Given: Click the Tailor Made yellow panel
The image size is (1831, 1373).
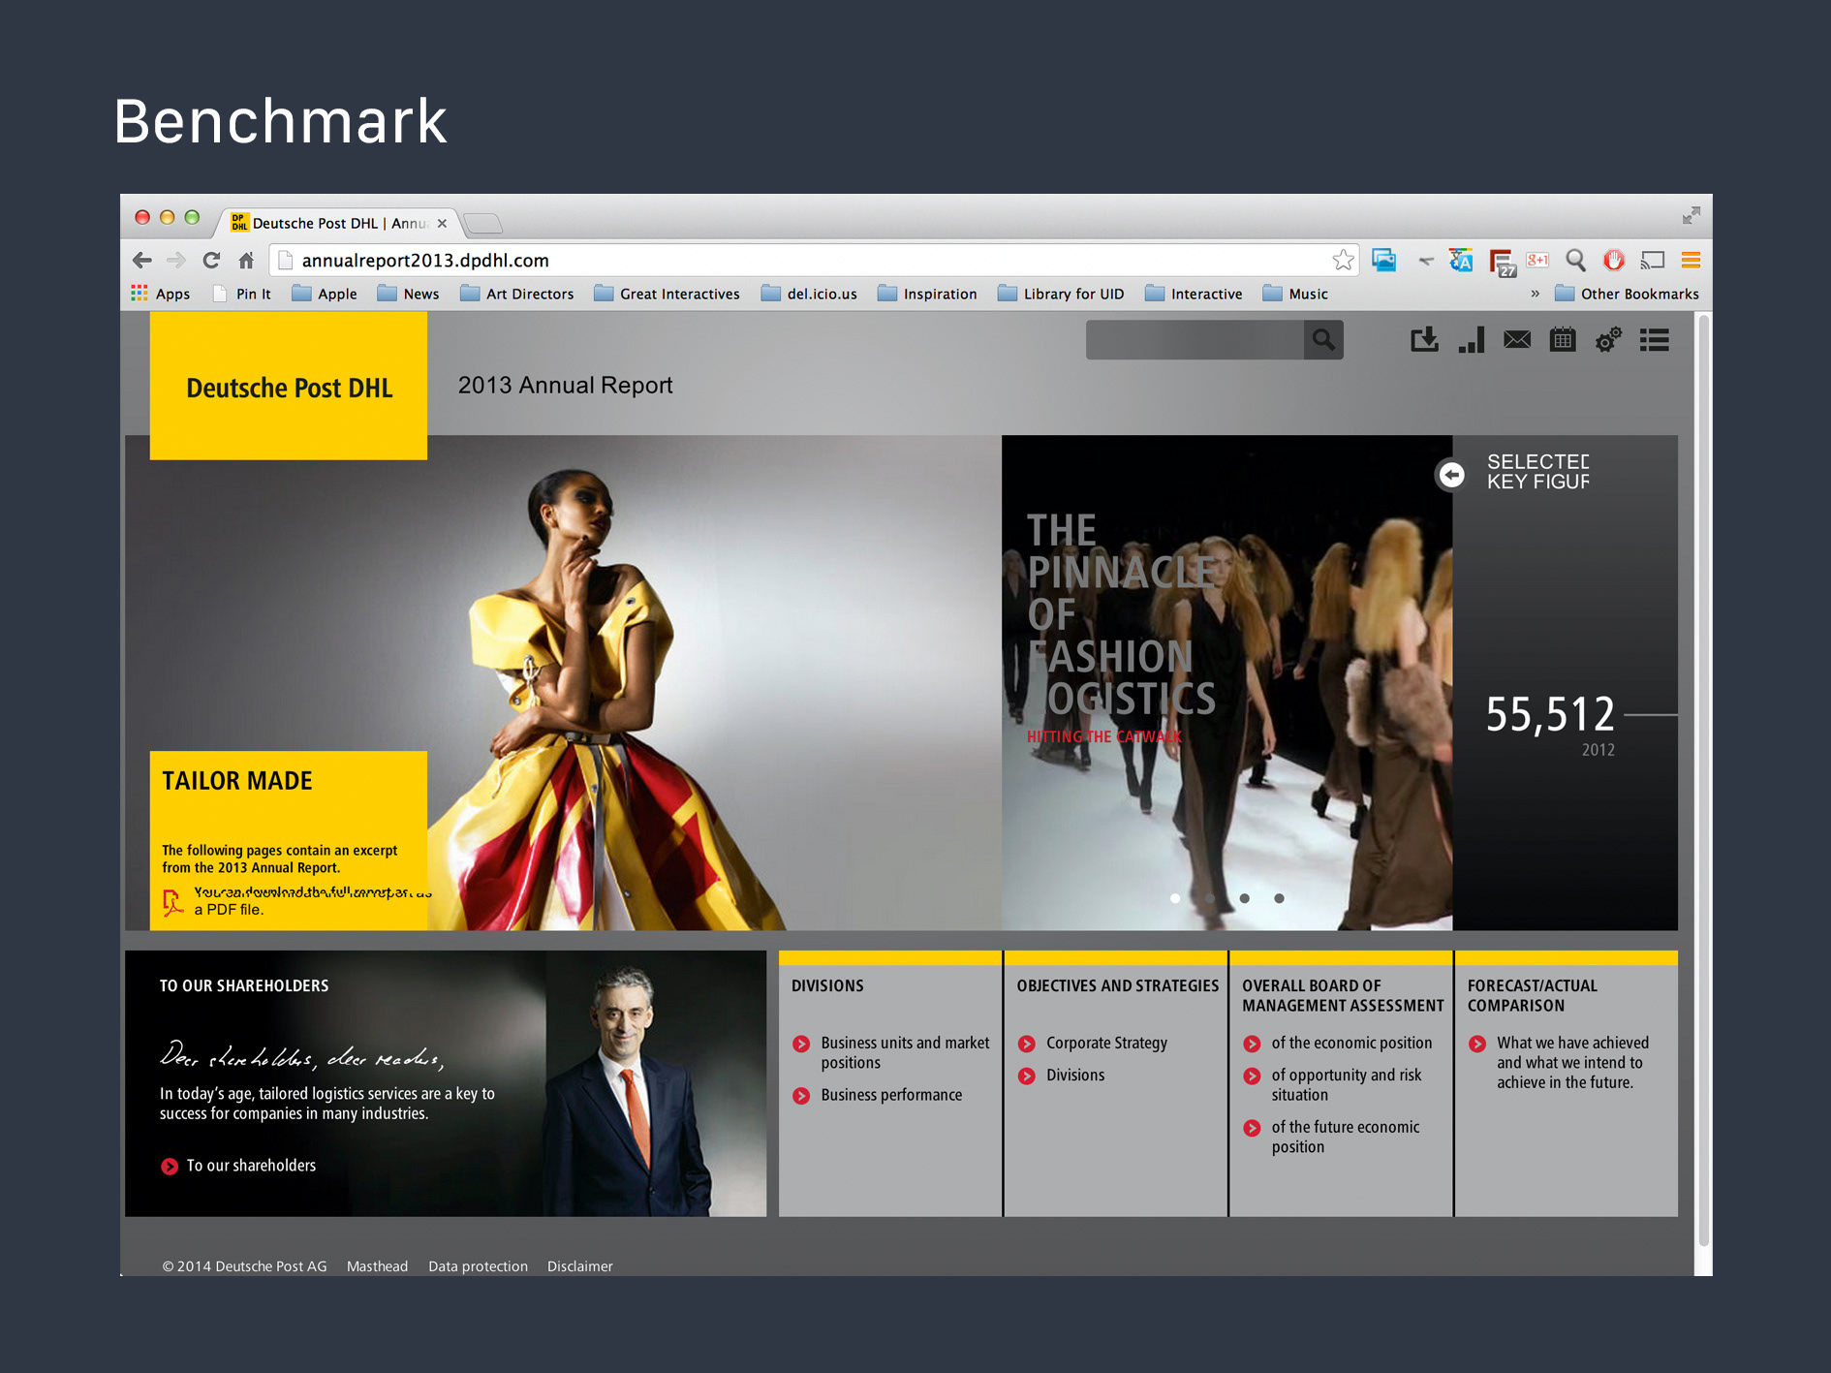Looking at the screenshot, I should [289, 840].
